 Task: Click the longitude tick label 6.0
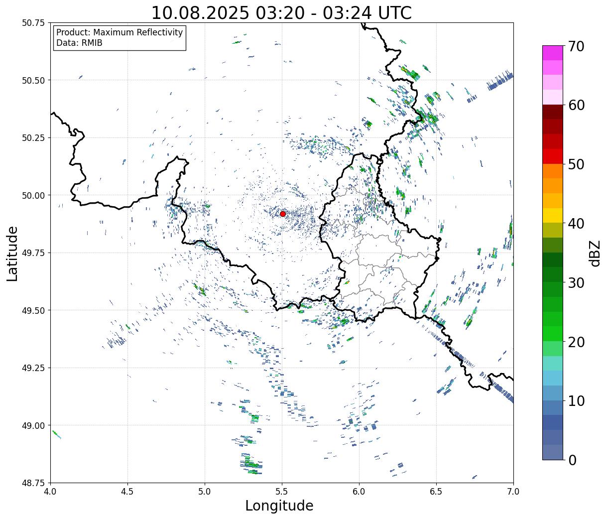pos(359,492)
